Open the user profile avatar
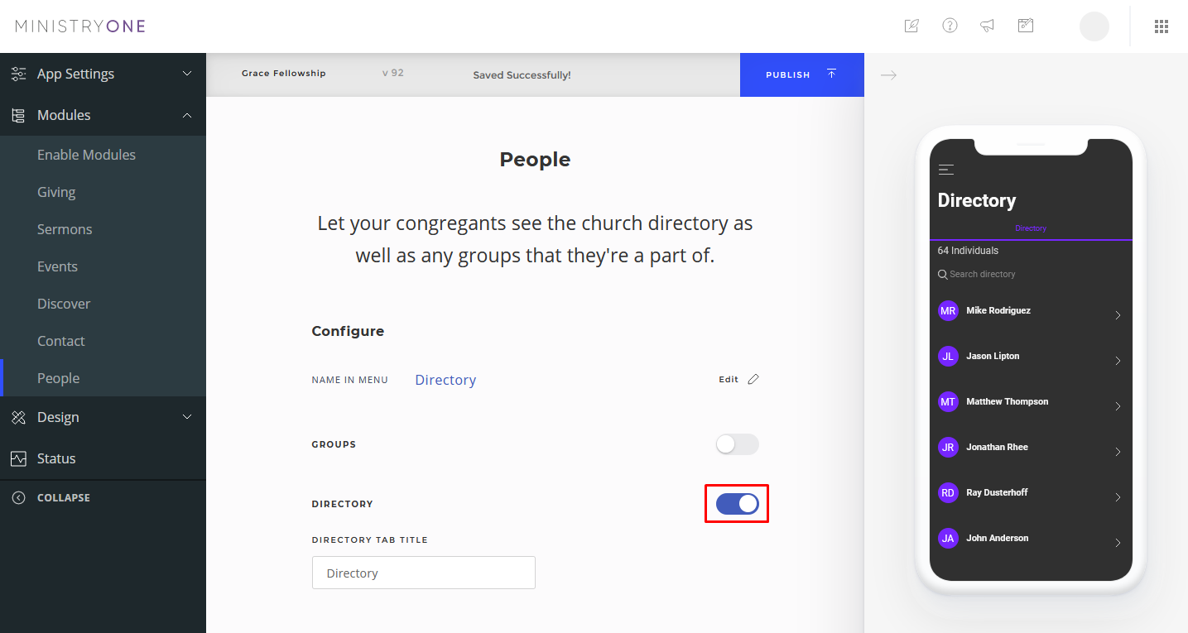Image resolution: width=1188 pixels, height=633 pixels. pyautogui.click(x=1094, y=26)
